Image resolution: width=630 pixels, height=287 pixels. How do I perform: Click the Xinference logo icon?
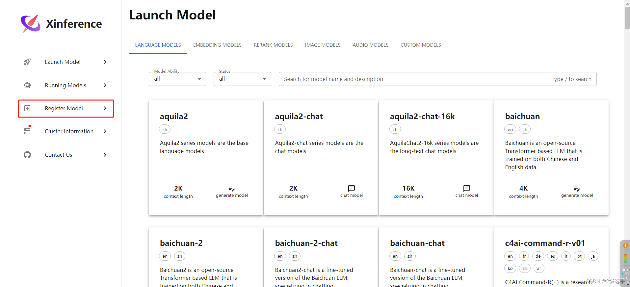tap(31, 24)
